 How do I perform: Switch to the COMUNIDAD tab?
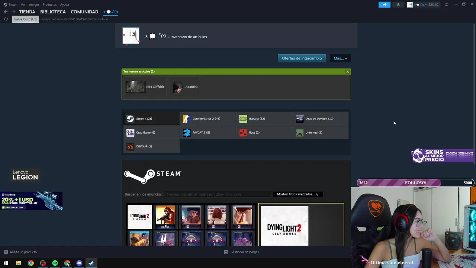point(84,12)
